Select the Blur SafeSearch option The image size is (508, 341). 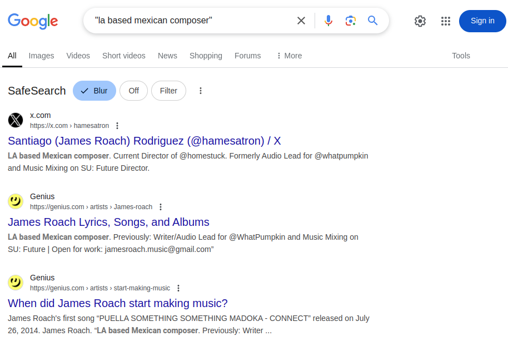(x=94, y=91)
